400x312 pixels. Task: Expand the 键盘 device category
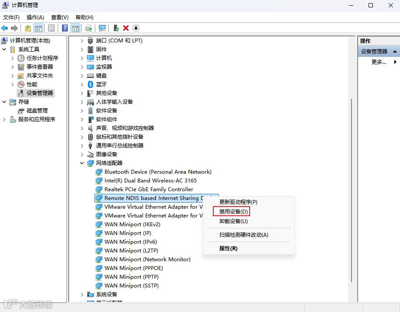82,76
